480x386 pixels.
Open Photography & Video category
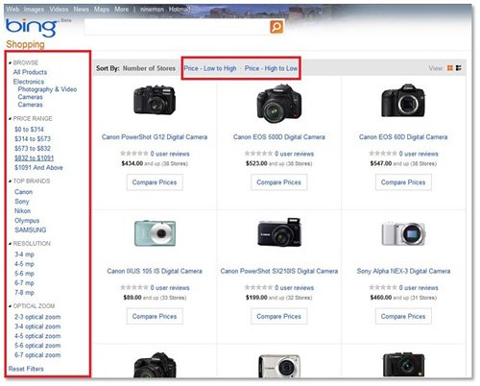(47, 89)
